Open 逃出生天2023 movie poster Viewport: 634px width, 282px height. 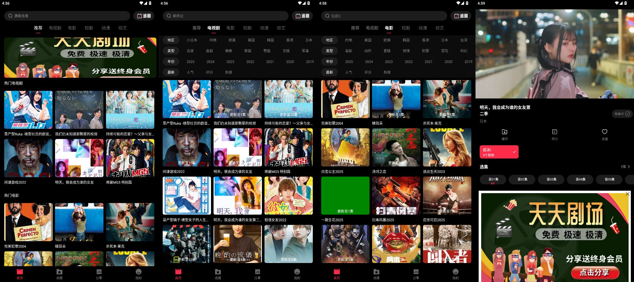[447, 147]
